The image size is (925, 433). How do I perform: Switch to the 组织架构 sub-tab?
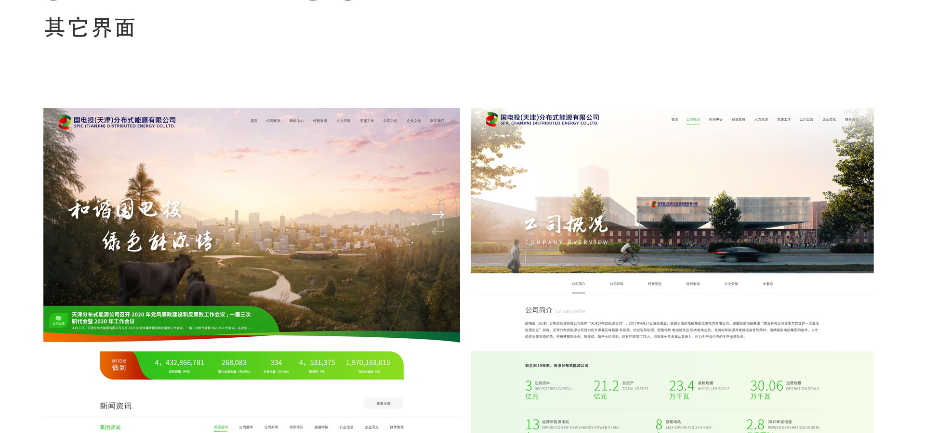[693, 284]
